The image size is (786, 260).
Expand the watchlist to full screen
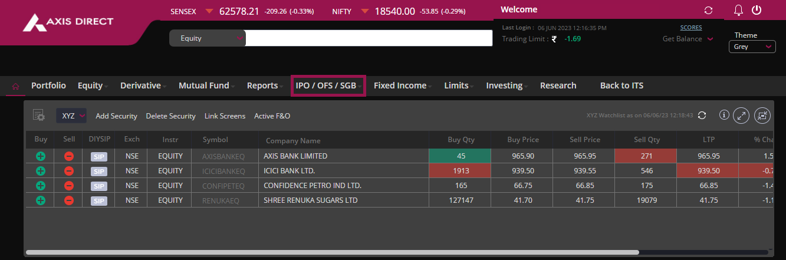[741, 116]
